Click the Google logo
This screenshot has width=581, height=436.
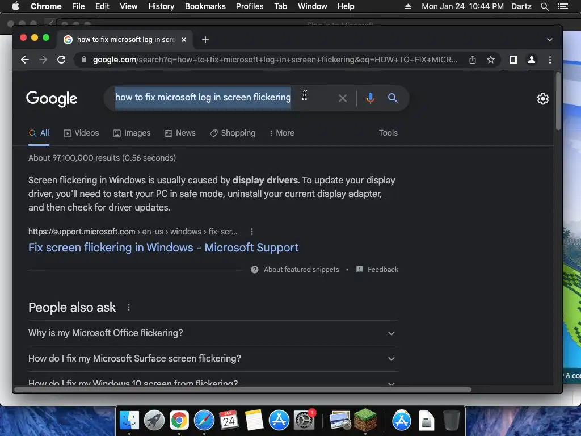click(x=52, y=99)
